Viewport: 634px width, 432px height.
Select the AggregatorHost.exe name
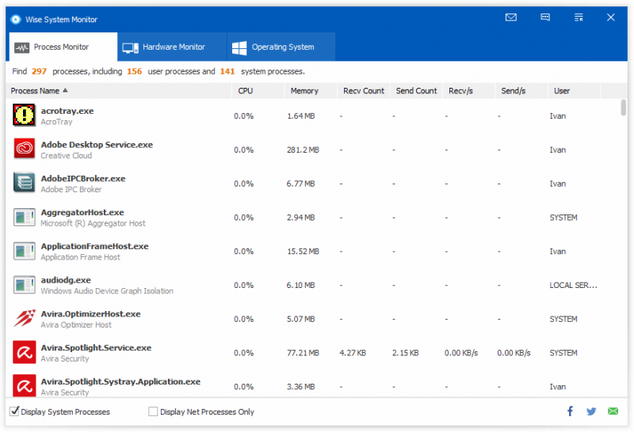82,212
